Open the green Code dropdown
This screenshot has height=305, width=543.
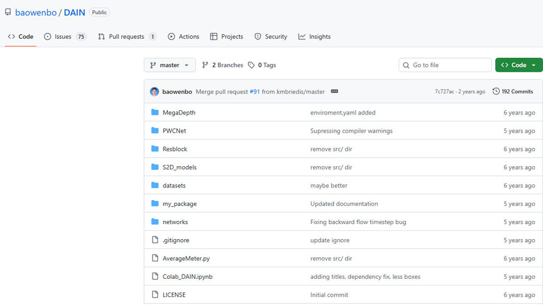(519, 65)
